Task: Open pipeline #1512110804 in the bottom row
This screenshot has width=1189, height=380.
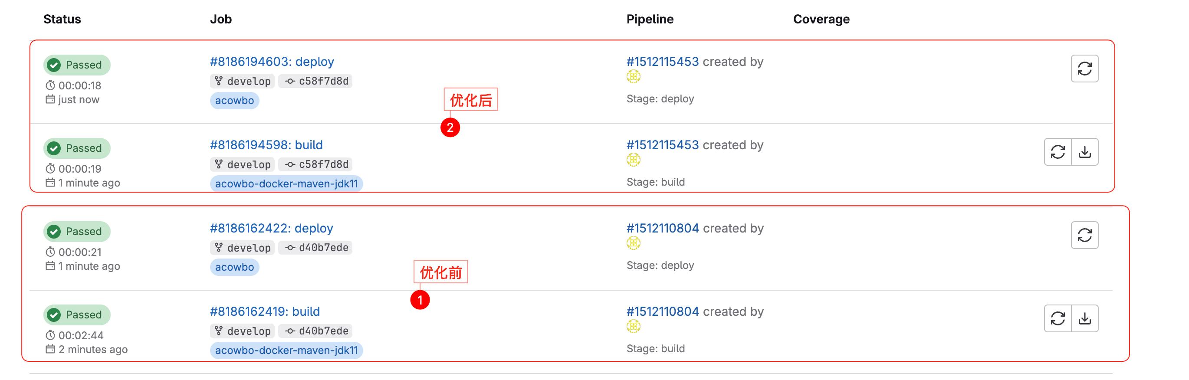Action: (x=662, y=312)
